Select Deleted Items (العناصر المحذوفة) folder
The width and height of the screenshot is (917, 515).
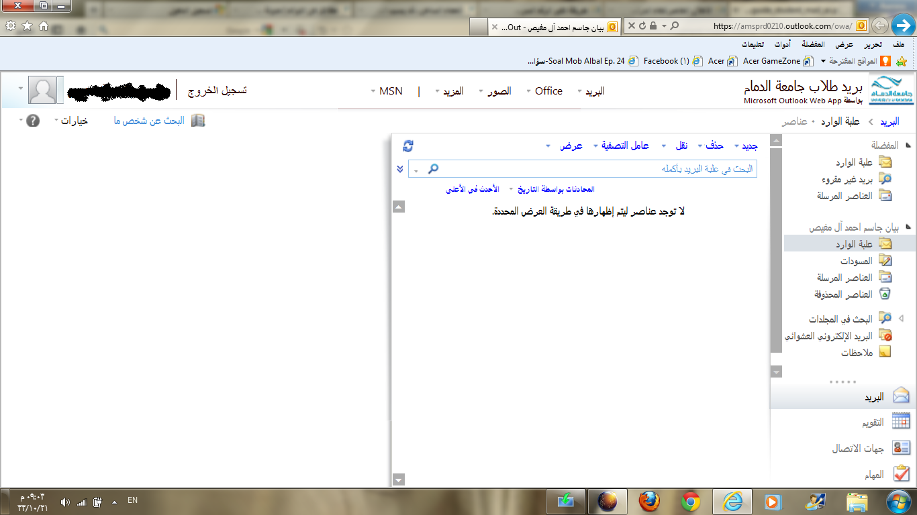tap(885, 294)
